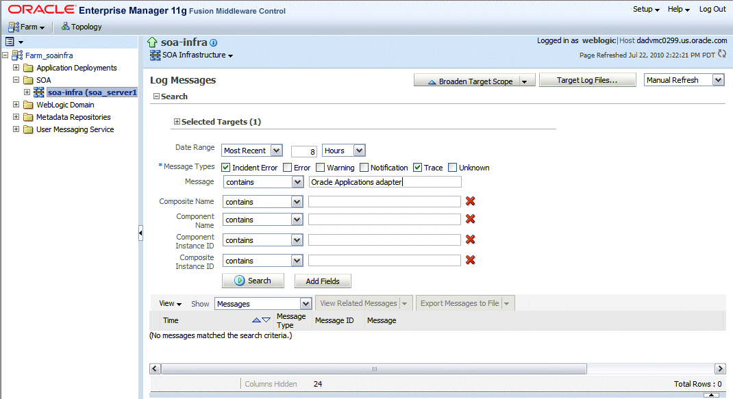
Task: Click the bottom panel collapse arrow
Action: [x=711, y=396]
